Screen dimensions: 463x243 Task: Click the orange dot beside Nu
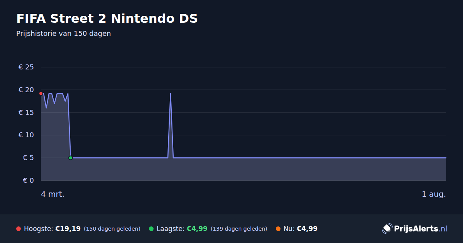(x=278, y=229)
